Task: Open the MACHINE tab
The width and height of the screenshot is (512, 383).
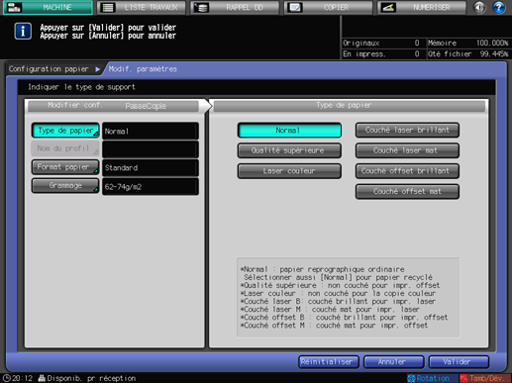Action: [48, 7]
